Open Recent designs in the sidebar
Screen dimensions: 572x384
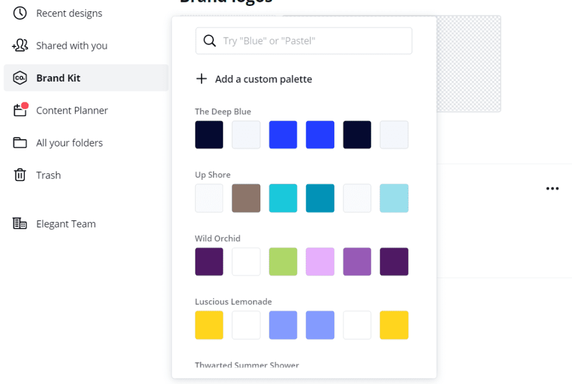pos(70,13)
